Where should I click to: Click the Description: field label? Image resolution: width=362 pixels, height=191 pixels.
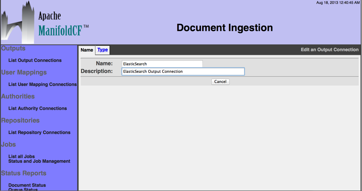point(97,71)
